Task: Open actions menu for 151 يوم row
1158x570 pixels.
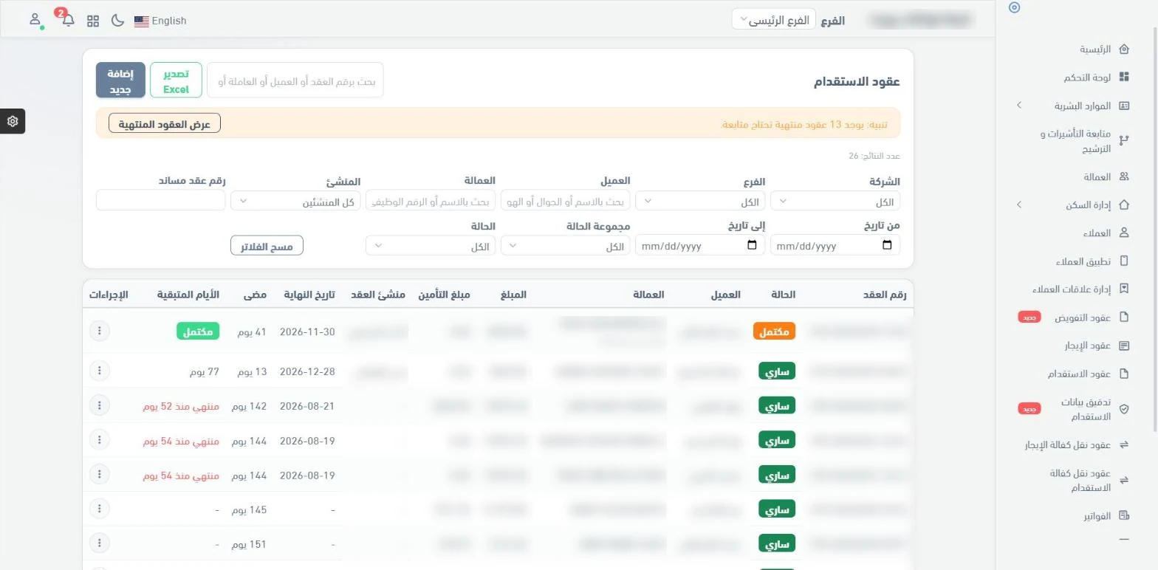Action: [x=99, y=544]
